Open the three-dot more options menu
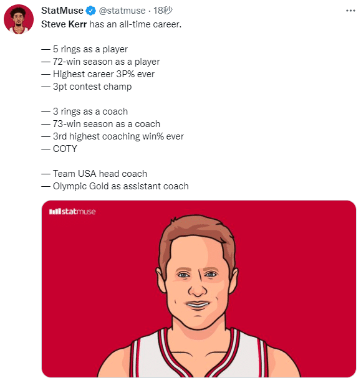 pyautogui.click(x=350, y=11)
